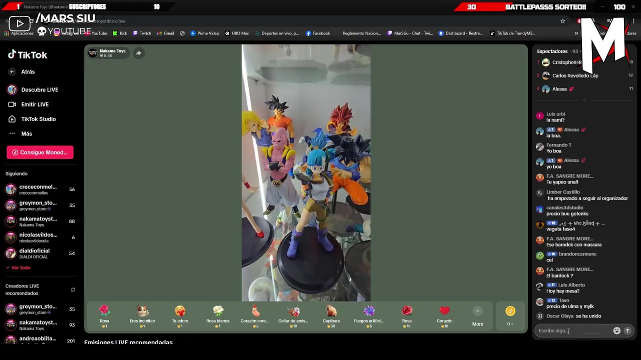The height and width of the screenshot is (360, 641).
Task: Expand the viewers ranking list
Action: click(584, 100)
